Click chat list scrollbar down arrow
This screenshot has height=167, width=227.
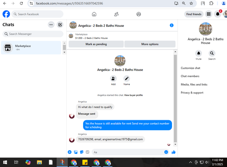(x=64, y=52)
